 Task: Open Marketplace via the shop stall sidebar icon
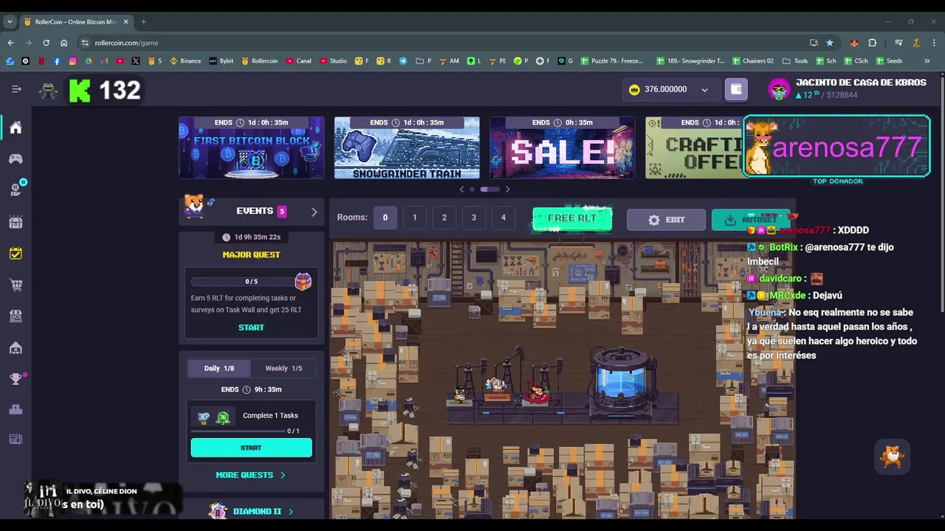pos(16,316)
